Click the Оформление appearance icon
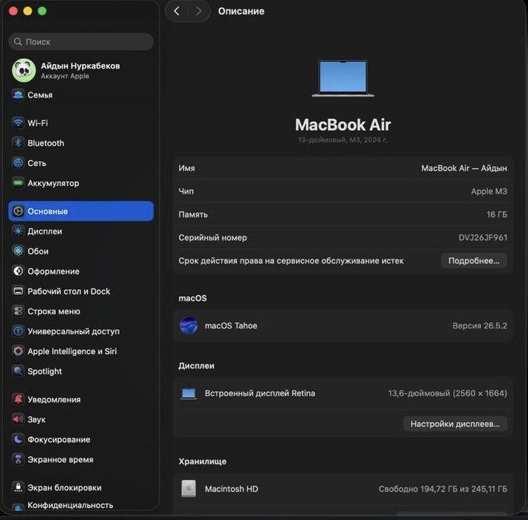 18,271
